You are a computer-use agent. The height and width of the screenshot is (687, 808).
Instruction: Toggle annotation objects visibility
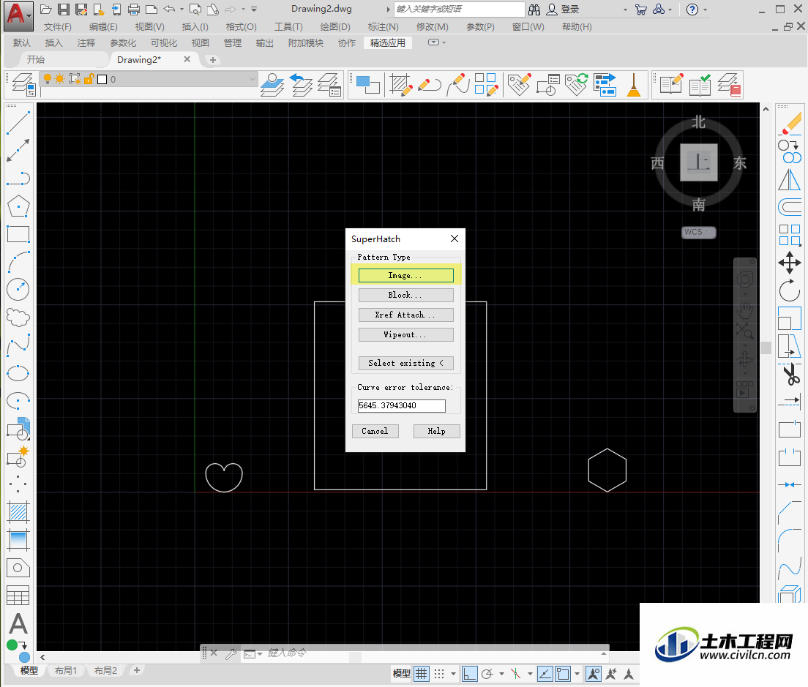click(x=594, y=674)
